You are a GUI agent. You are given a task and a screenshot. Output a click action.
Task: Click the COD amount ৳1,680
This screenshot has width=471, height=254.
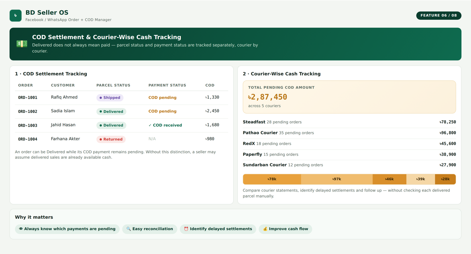point(212,125)
